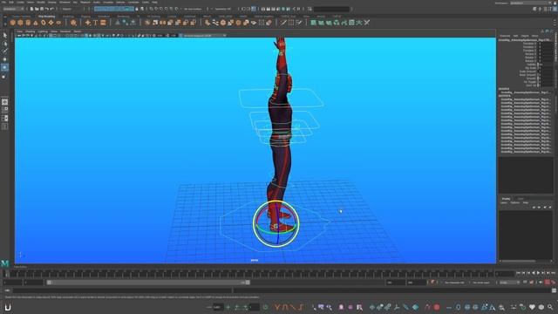Click the heart icon in bottom toolbar

pos(532,307)
